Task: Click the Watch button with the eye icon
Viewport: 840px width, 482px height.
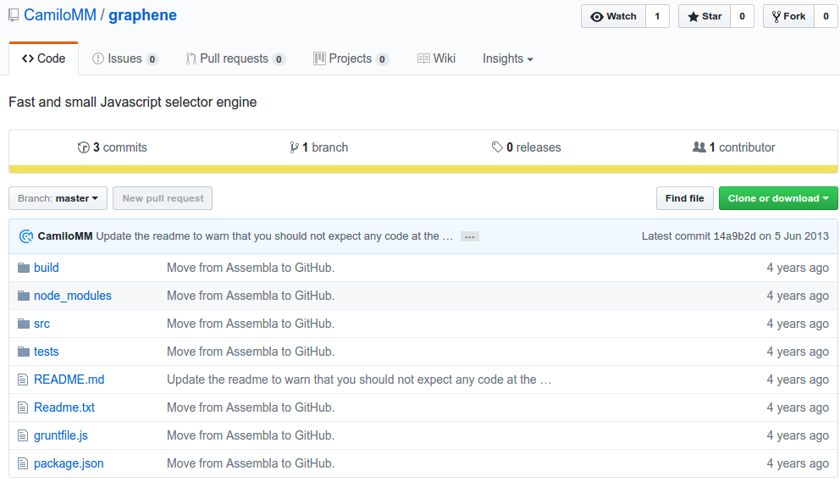Action: pyautogui.click(x=613, y=16)
